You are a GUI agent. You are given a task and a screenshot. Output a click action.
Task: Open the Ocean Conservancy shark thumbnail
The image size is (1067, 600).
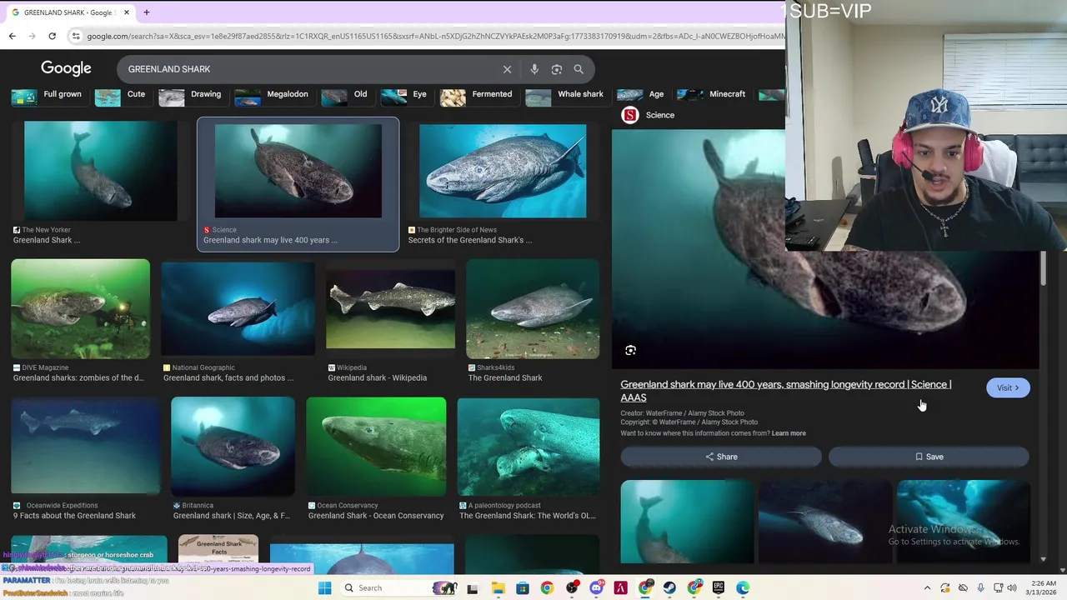(376, 447)
